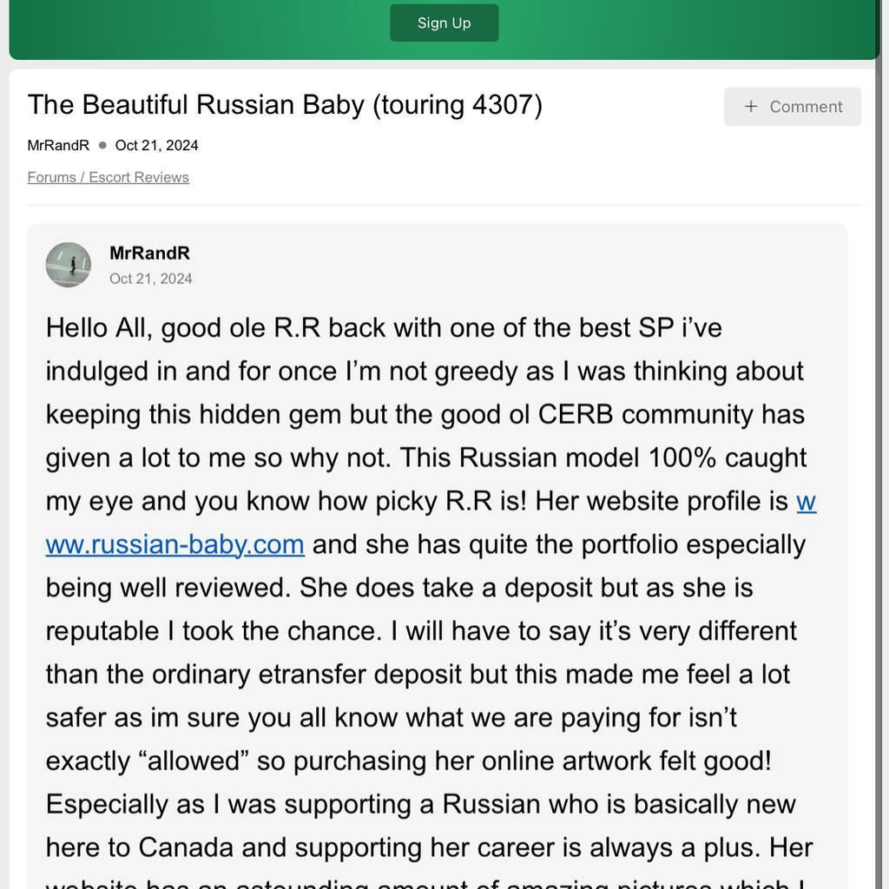Open MrRandR's round avatar picture

point(68,265)
